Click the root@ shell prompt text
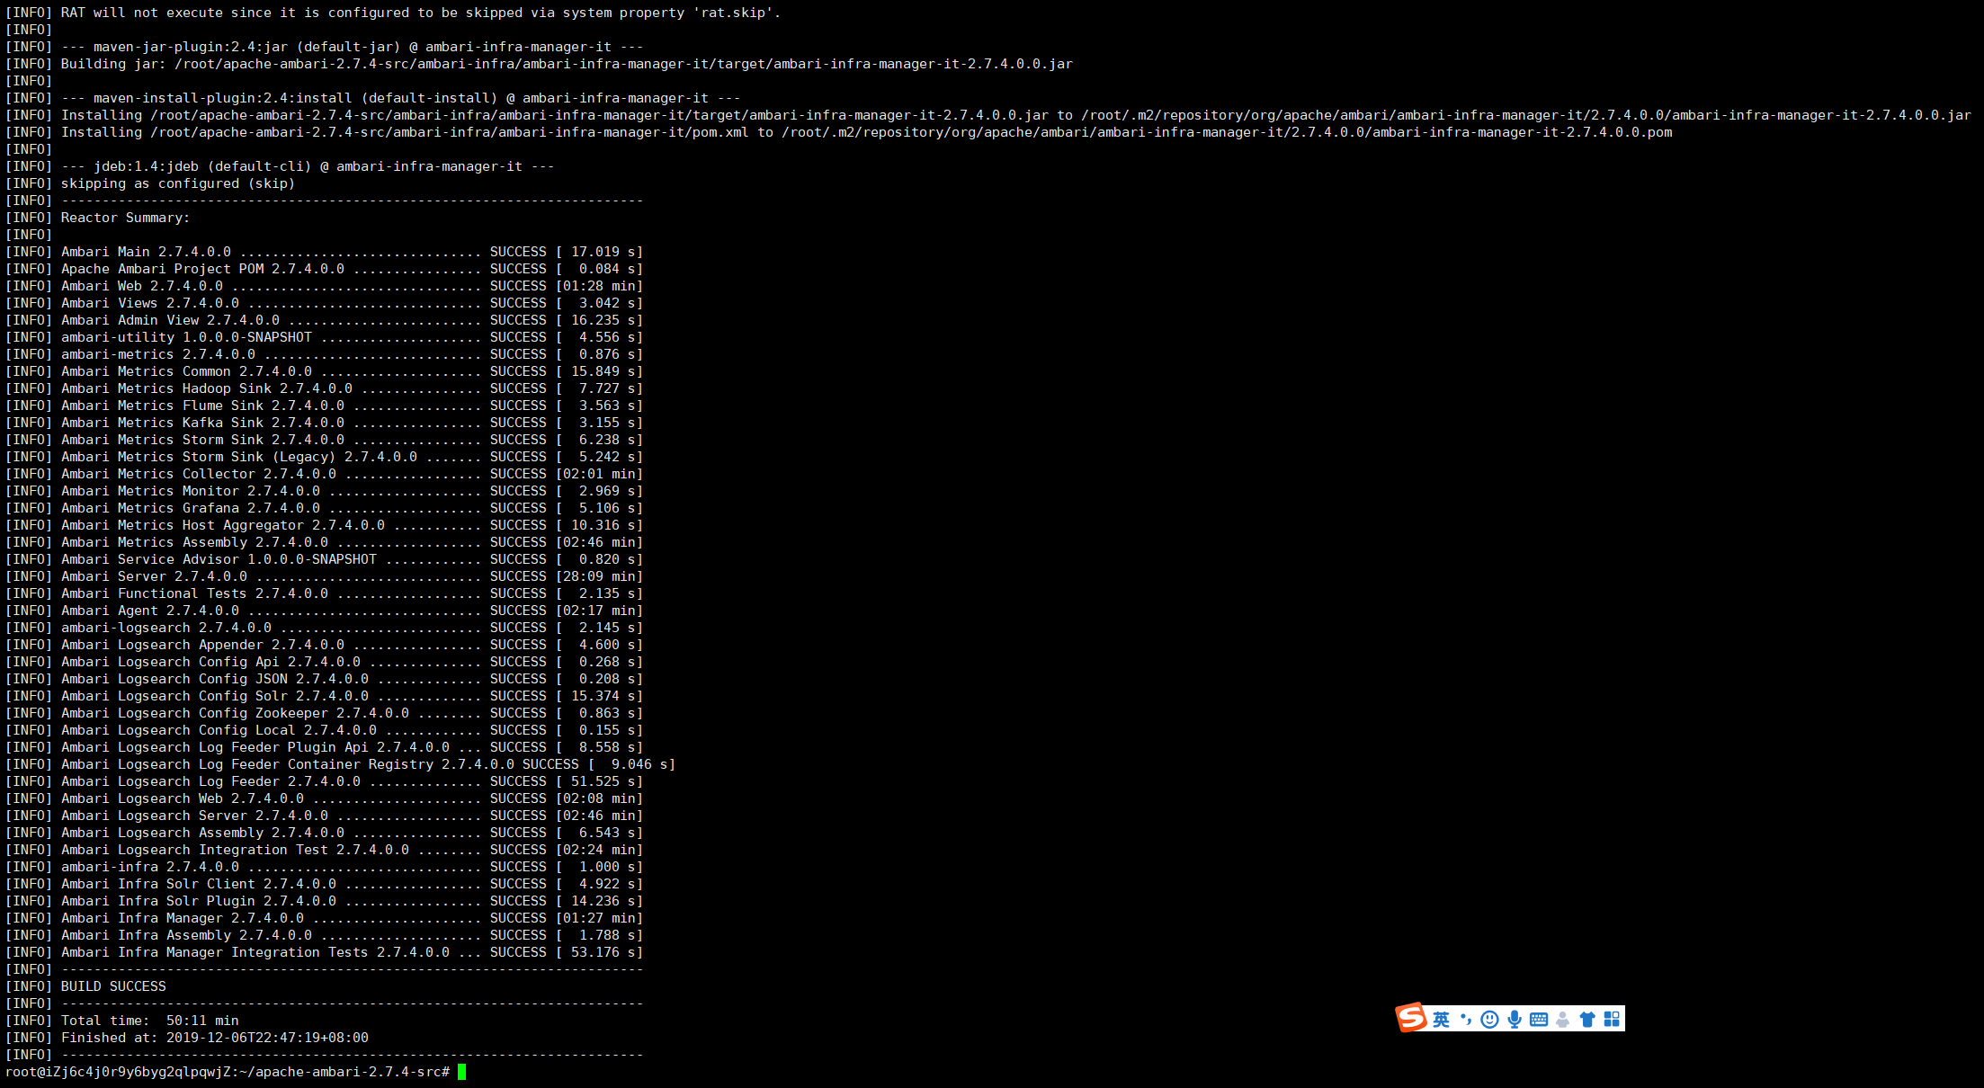 click(x=228, y=1072)
